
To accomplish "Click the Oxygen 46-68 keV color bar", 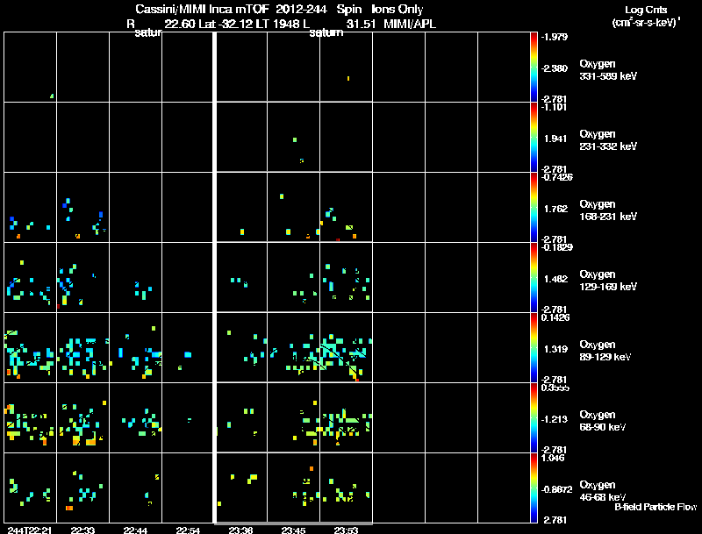I will (x=534, y=488).
